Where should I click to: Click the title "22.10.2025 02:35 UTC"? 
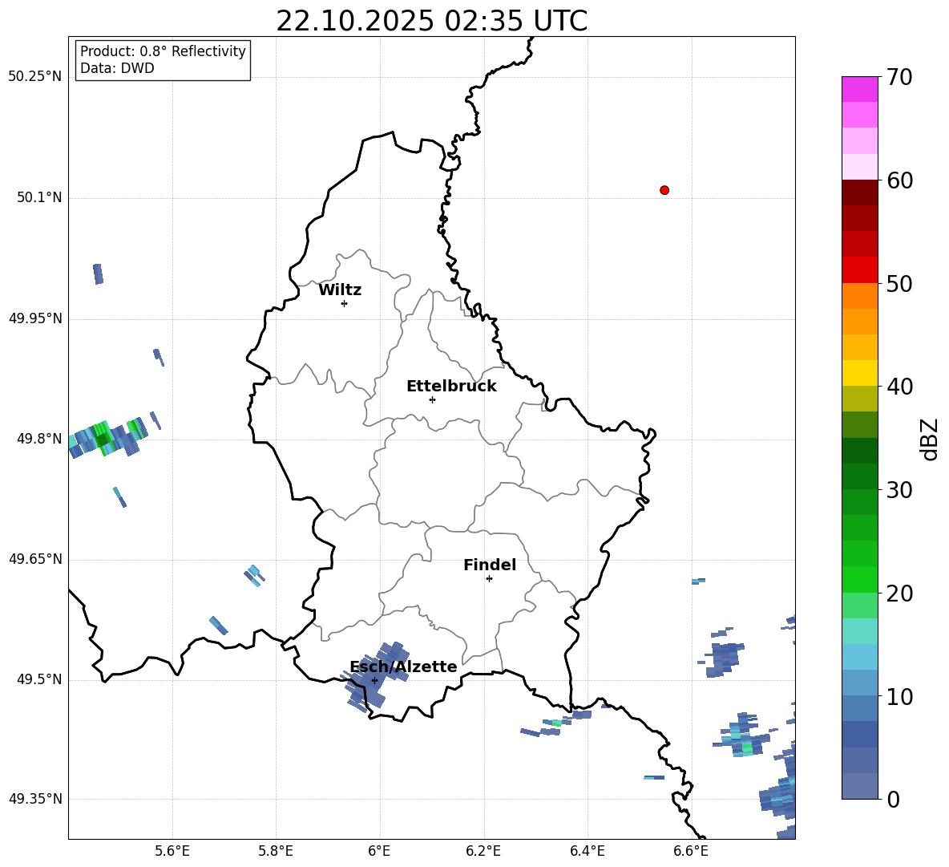431,21
